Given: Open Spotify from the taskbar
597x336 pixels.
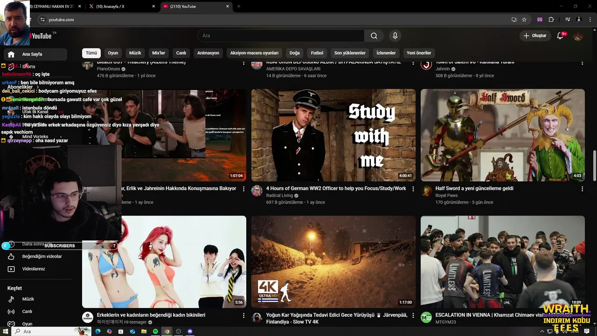Looking at the screenshot, I should [x=155, y=331].
